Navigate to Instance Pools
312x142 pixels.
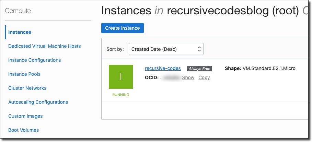pos(24,74)
